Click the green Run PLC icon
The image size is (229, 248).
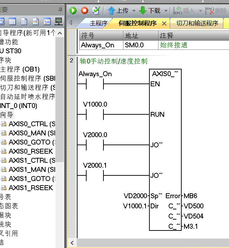click(x=73, y=11)
